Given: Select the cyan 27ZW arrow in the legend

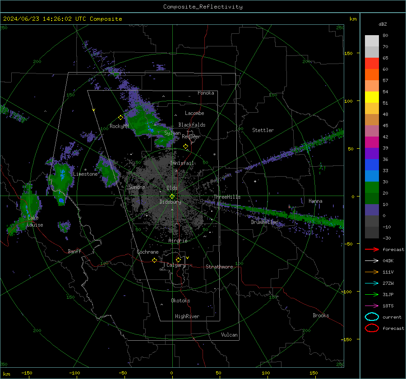Looking at the screenshot, I should click(372, 283).
